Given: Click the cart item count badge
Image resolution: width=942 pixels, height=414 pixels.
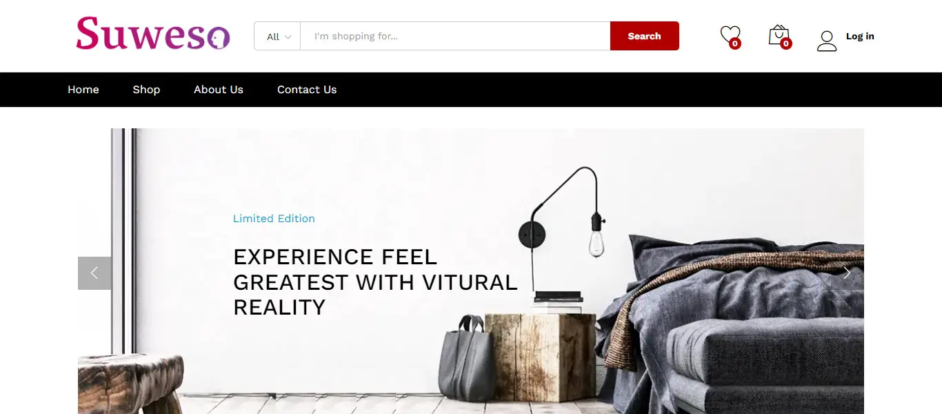Looking at the screenshot, I should 786,43.
